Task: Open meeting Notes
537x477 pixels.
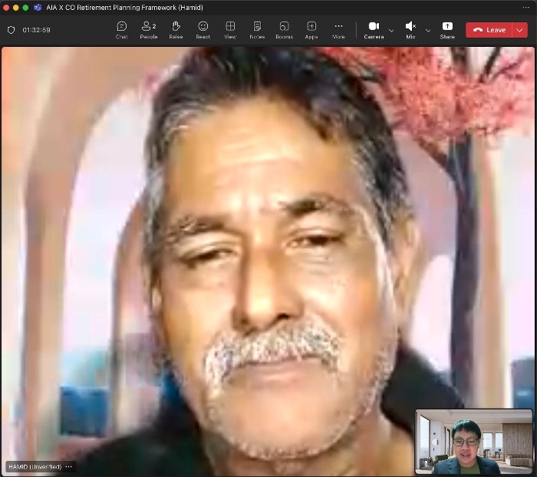Action: tap(257, 30)
